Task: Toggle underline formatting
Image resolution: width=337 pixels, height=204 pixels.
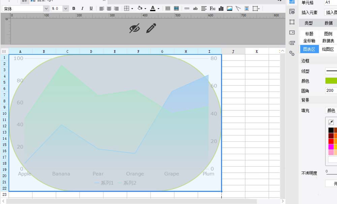Action: click(x=91, y=8)
